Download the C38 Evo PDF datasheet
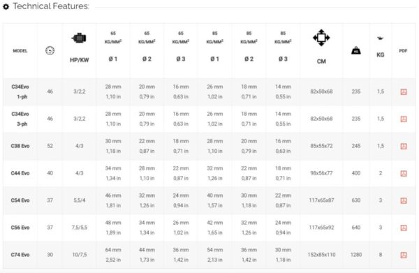The height and width of the screenshot is (273, 419). click(404, 146)
